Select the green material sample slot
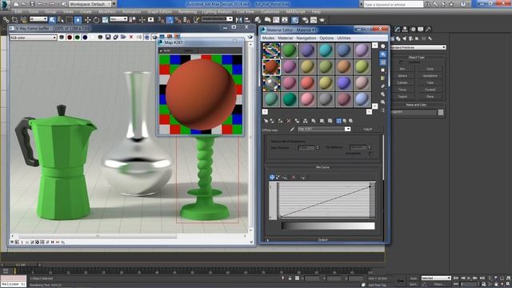 click(290, 50)
